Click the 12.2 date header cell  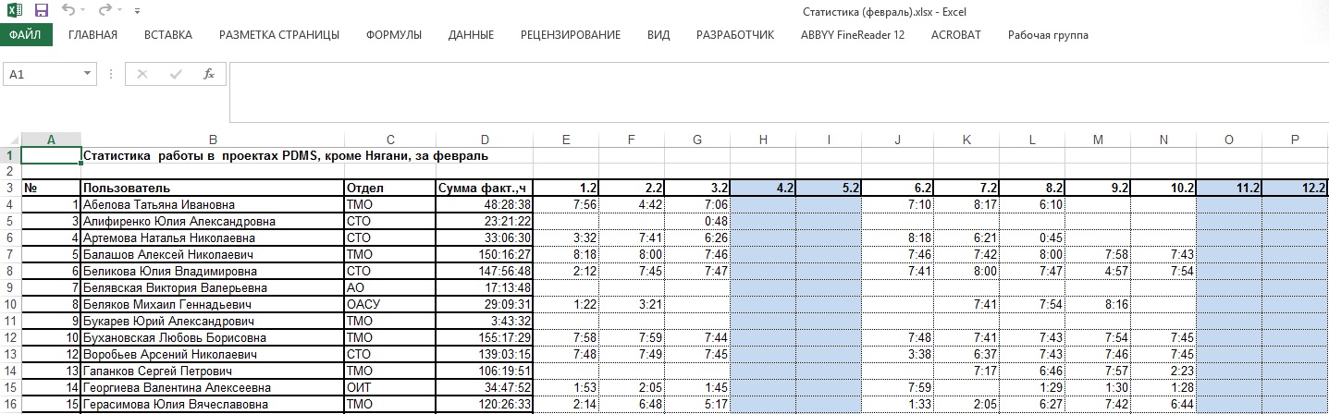[1295, 188]
